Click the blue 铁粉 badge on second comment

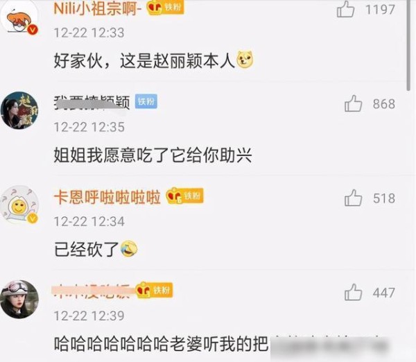tap(146, 101)
